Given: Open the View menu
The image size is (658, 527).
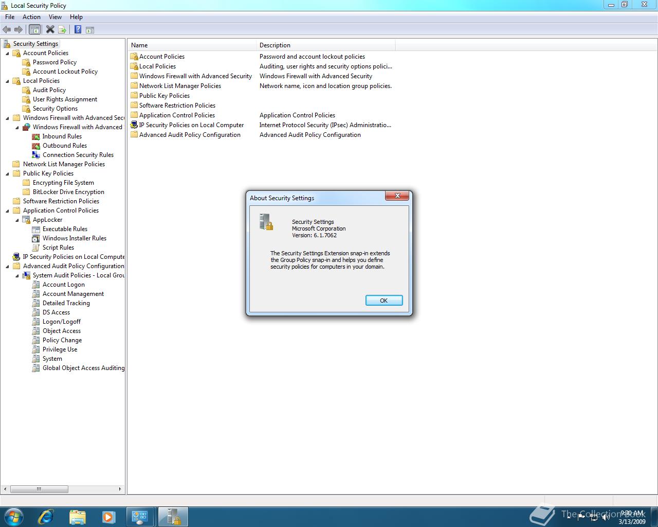Looking at the screenshot, I should pos(55,17).
